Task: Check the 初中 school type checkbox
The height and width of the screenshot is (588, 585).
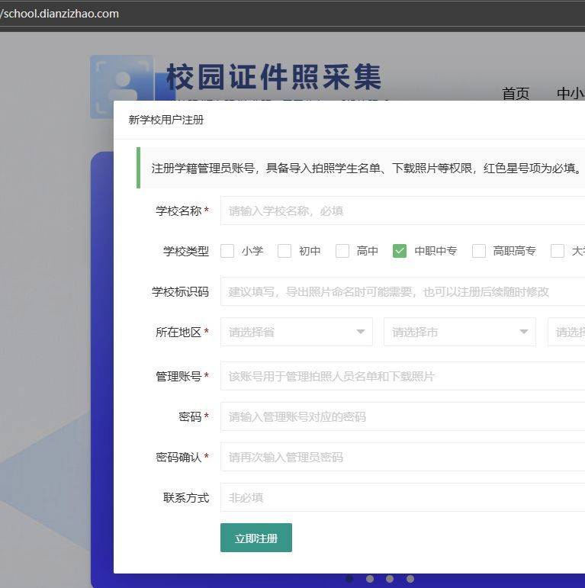Action: pyautogui.click(x=284, y=251)
